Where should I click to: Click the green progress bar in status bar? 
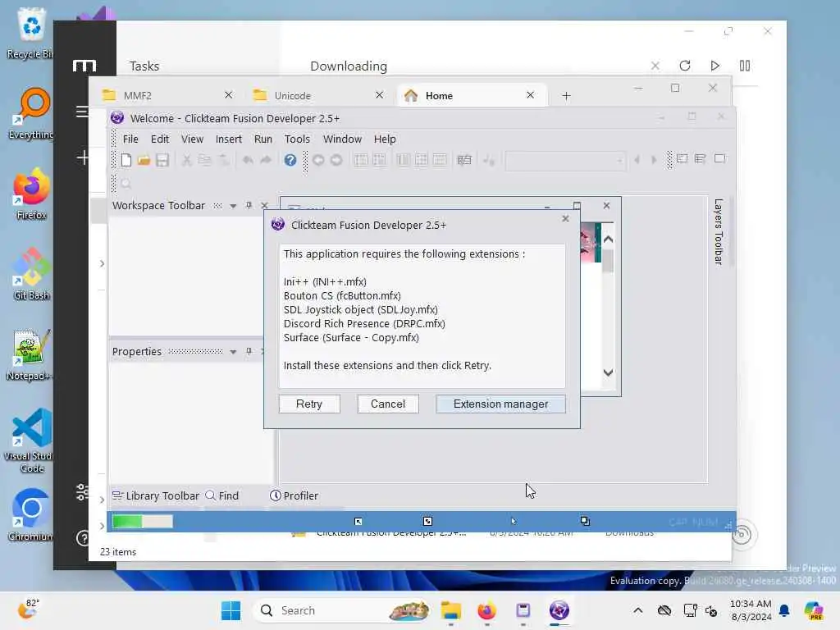[143, 521]
